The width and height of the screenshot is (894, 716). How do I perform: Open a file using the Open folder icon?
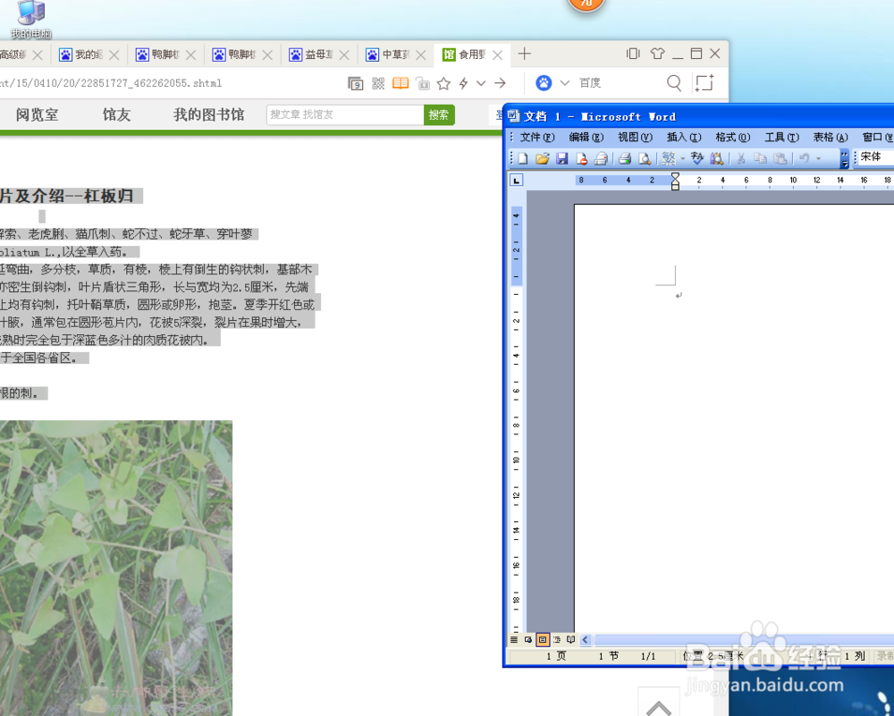[542, 158]
